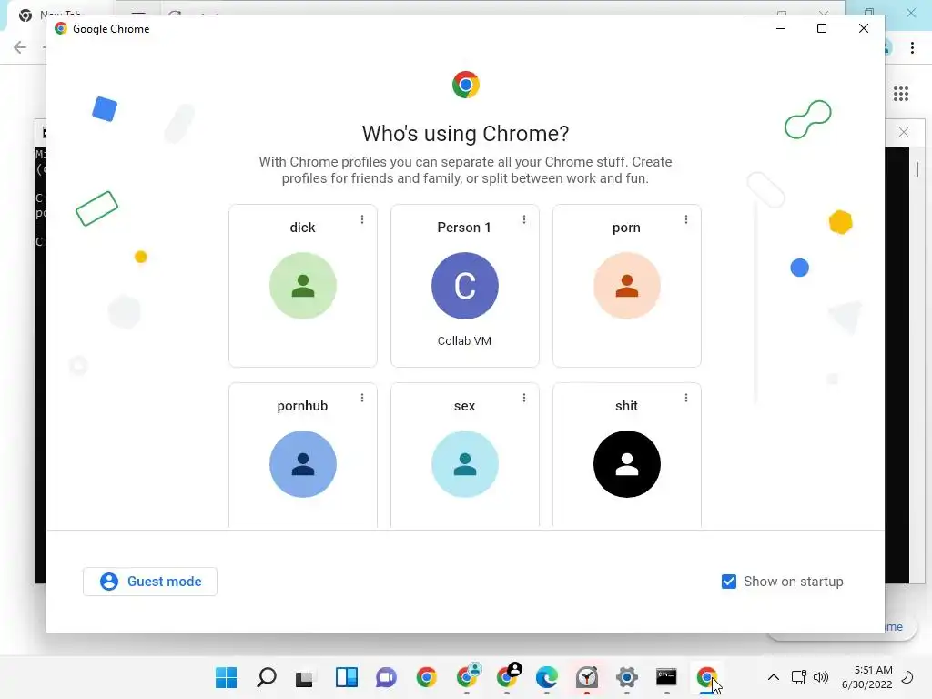932x699 pixels.
Task: Minimize the Google Chrome profile picker window
Action: pyautogui.click(x=781, y=28)
